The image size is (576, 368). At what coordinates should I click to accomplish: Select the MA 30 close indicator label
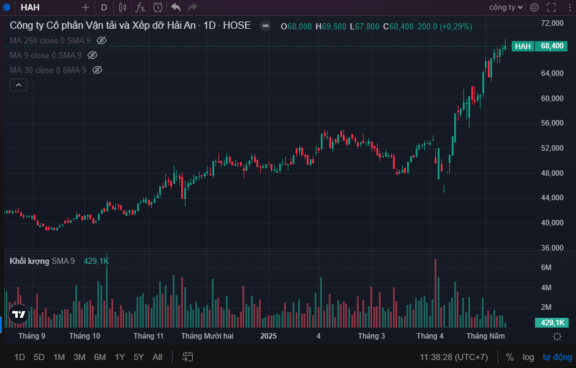48,70
